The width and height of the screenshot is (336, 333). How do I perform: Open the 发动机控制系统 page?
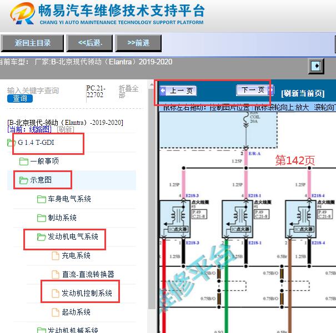[87, 293]
